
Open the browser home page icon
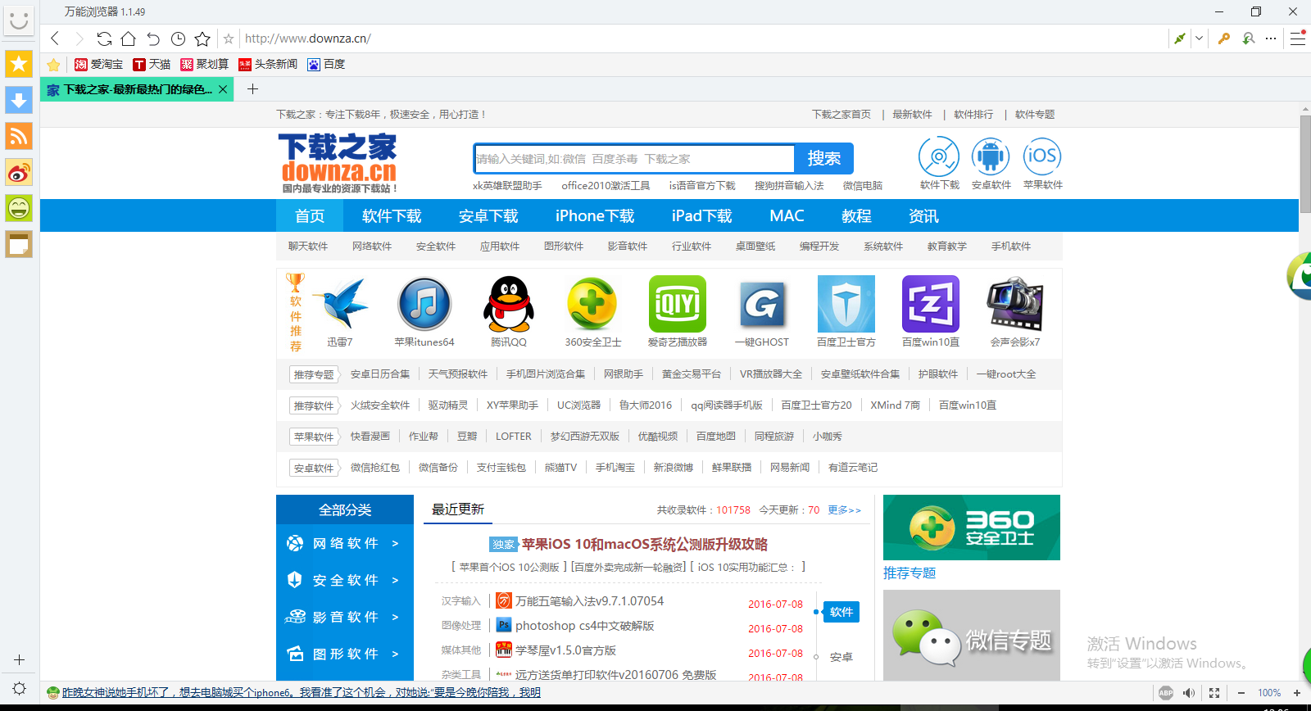pos(129,38)
